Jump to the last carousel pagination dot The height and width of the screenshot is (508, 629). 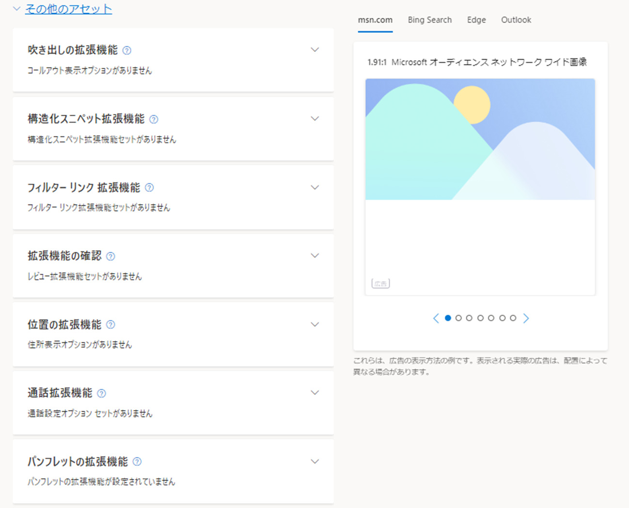(x=513, y=318)
